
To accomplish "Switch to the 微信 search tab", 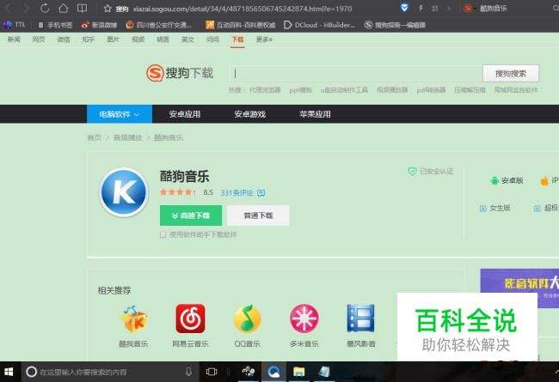I will click(x=64, y=39).
